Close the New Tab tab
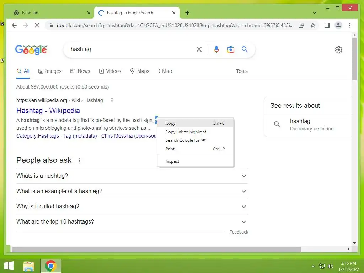Image resolution: width=364 pixels, height=273 pixels. coord(89,13)
